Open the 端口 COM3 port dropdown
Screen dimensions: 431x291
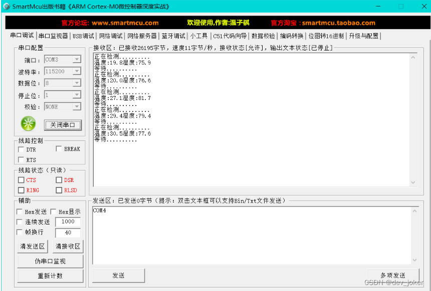pos(77,59)
